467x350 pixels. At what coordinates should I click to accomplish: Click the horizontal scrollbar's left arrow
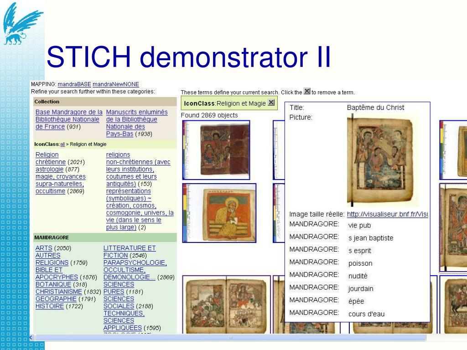click(31, 338)
